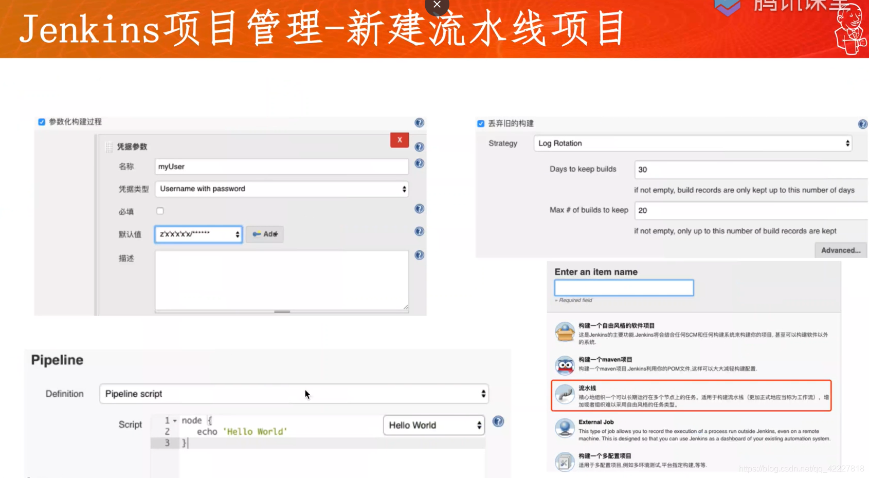This screenshot has width=869, height=478.
Task: Toggle 丢弃旧的构建 checkbox
Action: 481,123
